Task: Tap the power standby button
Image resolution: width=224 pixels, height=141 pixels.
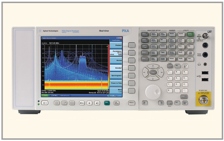Action: [x=45, y=103]
